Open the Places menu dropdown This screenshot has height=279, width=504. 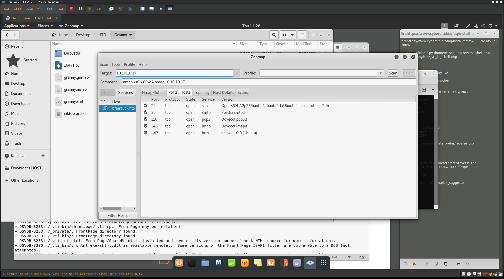[45, 26]
